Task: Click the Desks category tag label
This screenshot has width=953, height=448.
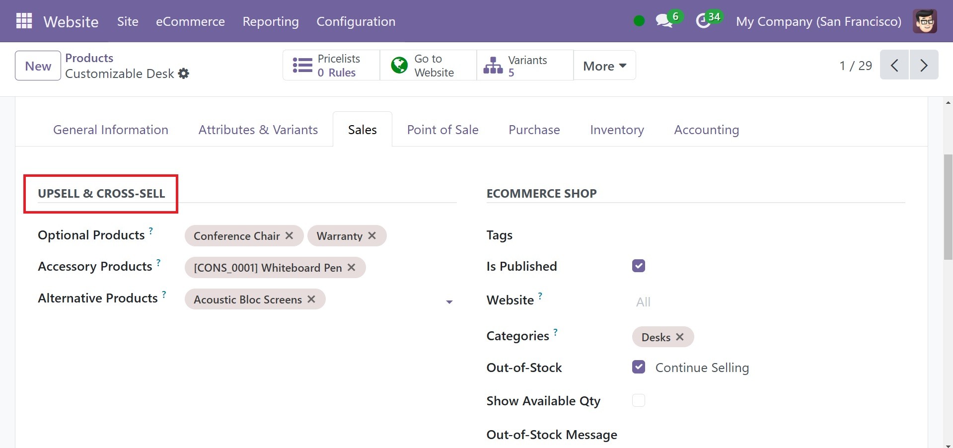Action: [x=656, y=337]
